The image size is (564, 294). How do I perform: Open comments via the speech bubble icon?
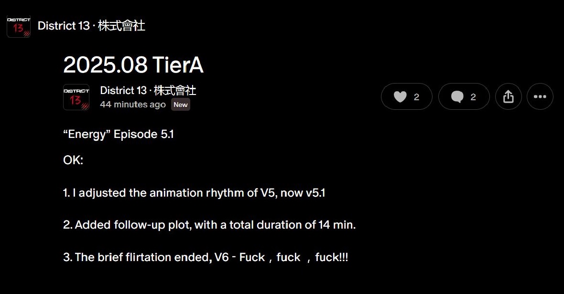pyautogui.click(x=457, y=97)
